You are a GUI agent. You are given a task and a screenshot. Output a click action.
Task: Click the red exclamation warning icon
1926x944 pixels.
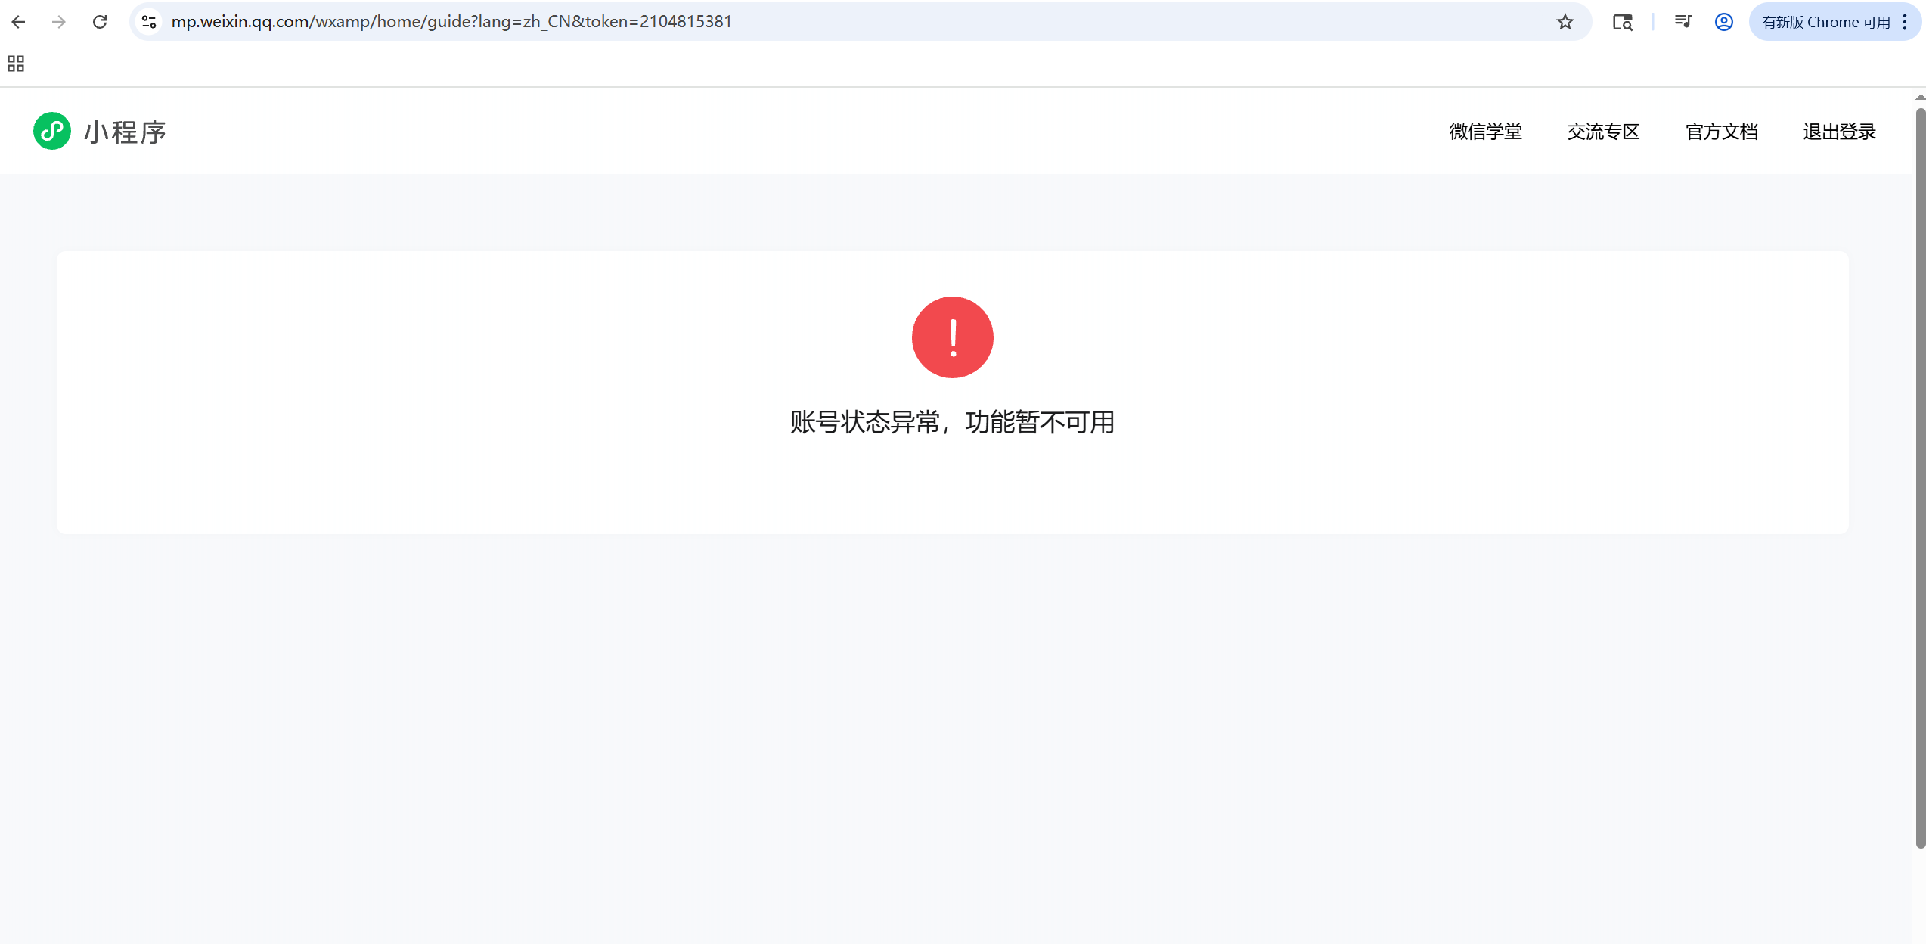tap(952, 337)
